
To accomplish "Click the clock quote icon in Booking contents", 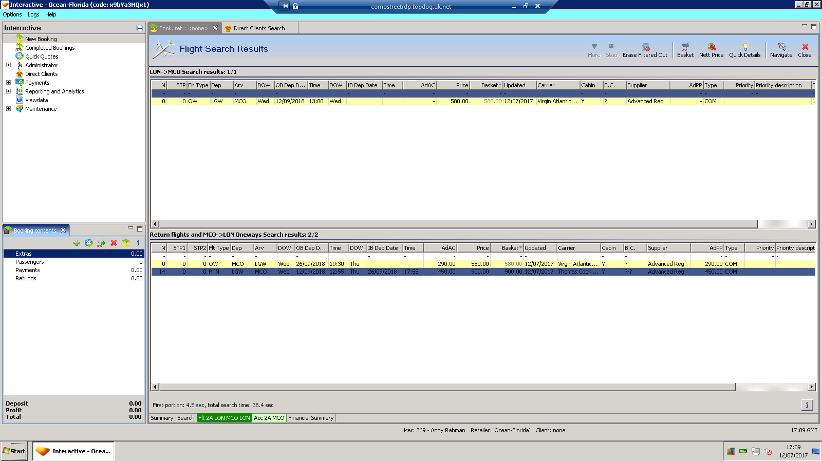I will 89,243.
